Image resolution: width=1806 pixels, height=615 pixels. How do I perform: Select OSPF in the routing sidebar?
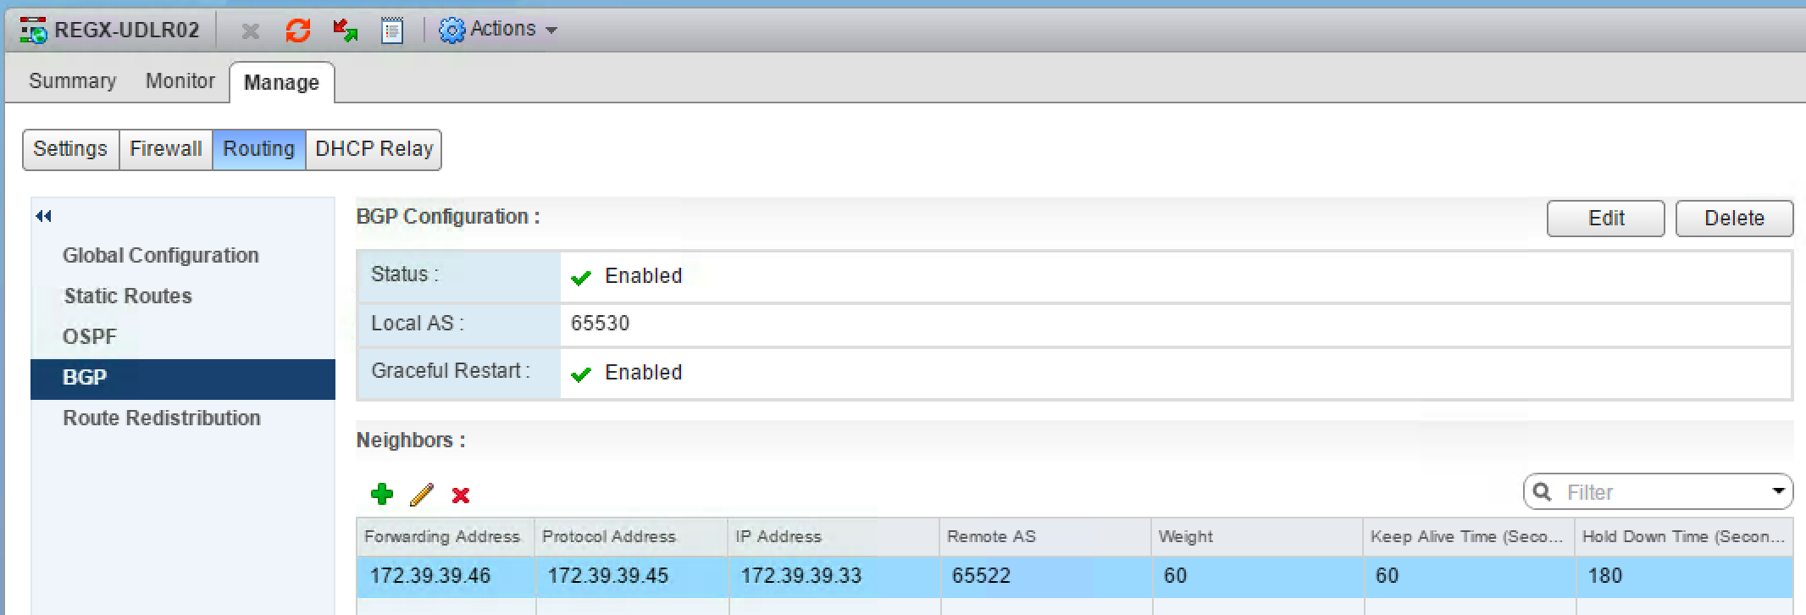coord(90,336)
